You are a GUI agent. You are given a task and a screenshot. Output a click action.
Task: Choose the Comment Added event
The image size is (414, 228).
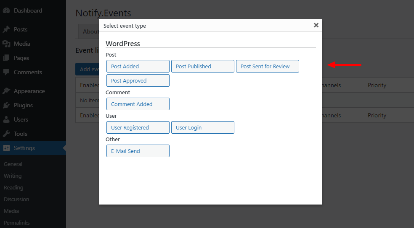click(138, 104)
